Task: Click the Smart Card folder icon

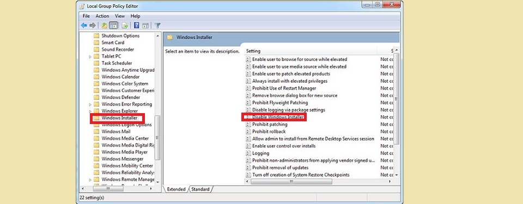Action: coord(96,42)
